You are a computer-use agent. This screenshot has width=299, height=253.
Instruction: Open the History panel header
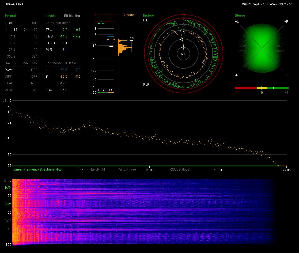point(148,16)
